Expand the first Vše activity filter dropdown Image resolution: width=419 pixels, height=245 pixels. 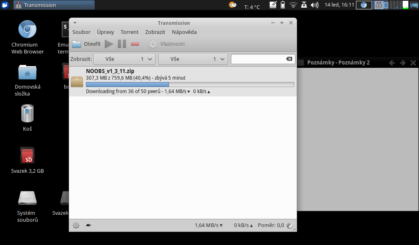click(x=124, y=59)
